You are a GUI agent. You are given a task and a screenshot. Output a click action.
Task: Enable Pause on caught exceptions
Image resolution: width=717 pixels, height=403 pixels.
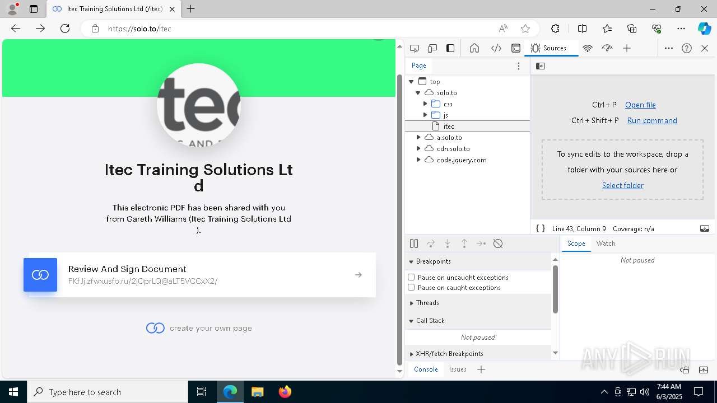tap(411, 287)
